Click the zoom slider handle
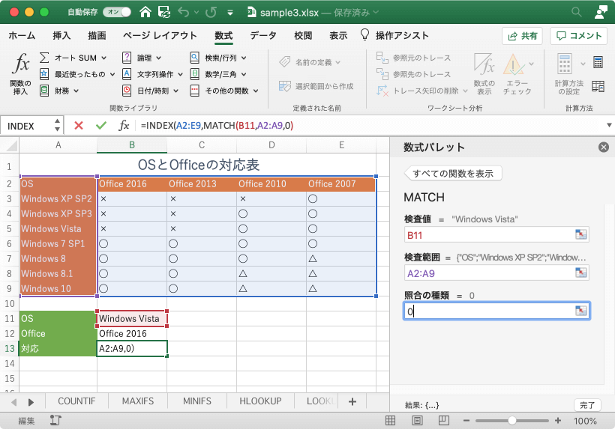Screen dimensions: 615x429 tap(511, 421)
